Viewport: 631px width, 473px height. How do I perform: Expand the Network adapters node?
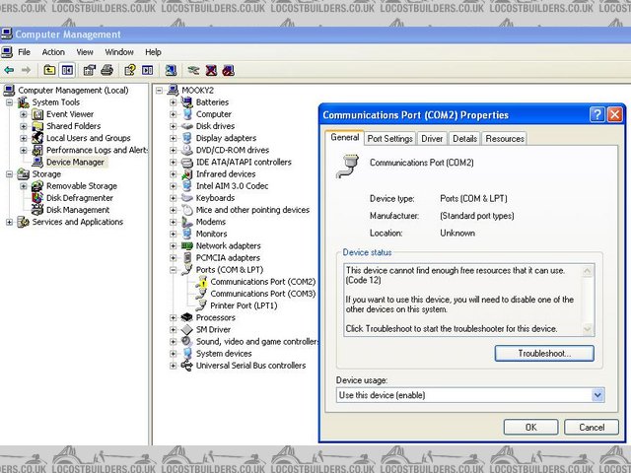click(175, 245)
